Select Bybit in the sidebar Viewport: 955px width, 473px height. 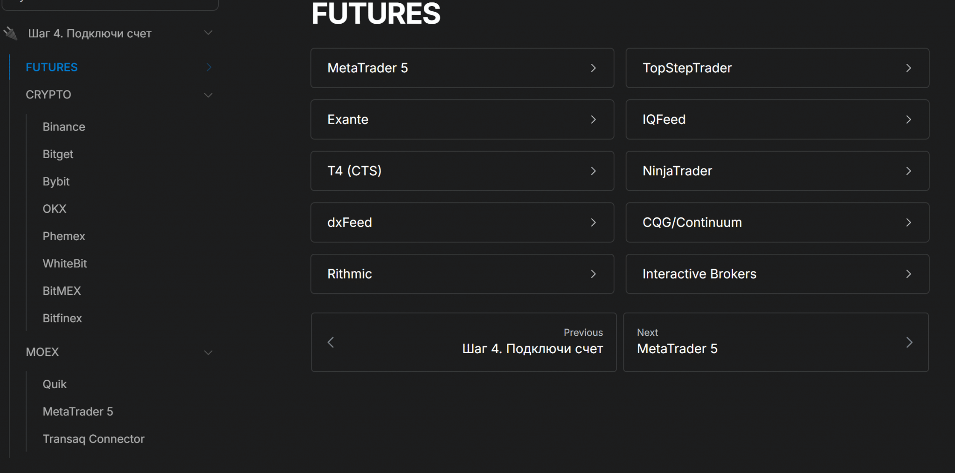56,181
